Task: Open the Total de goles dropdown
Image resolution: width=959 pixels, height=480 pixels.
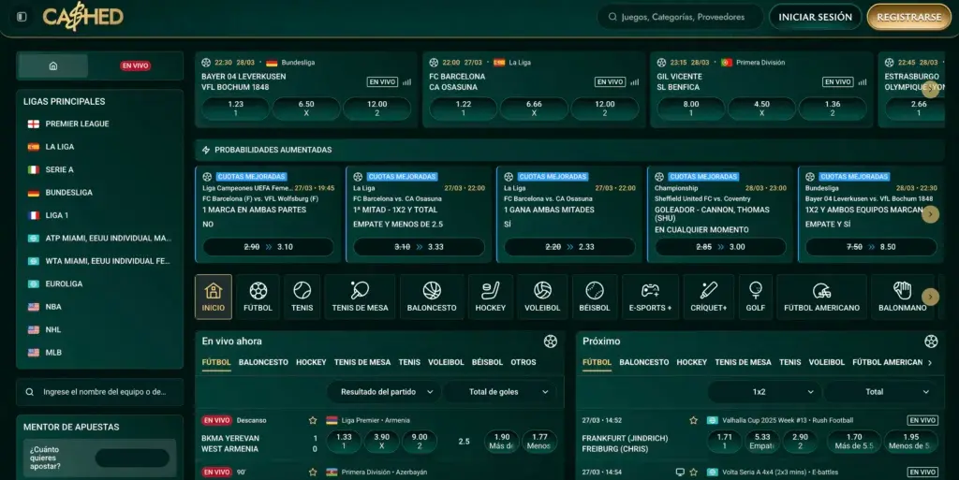Action: [x=500, y=392]
